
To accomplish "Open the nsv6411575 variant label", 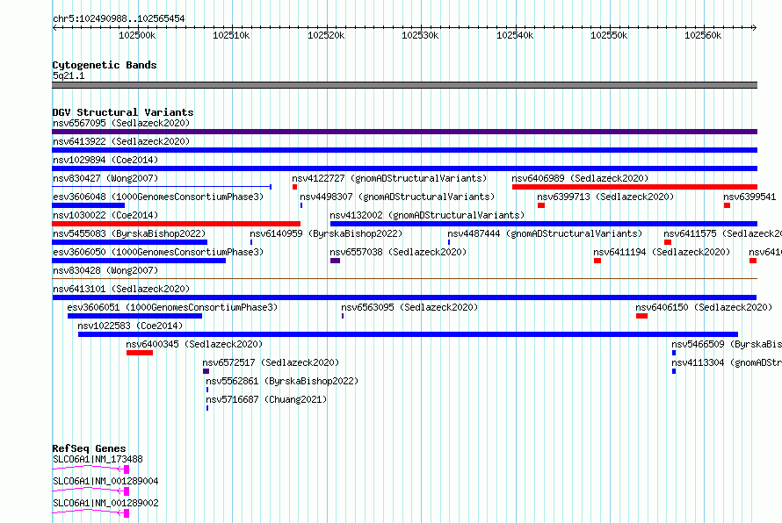I will pyautogui.click(x=722, y=233).
